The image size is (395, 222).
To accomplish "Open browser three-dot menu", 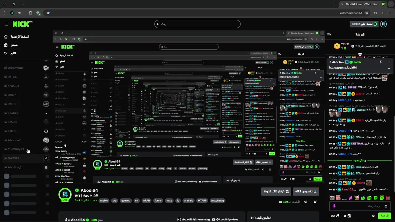I will [x=4, y=13].
